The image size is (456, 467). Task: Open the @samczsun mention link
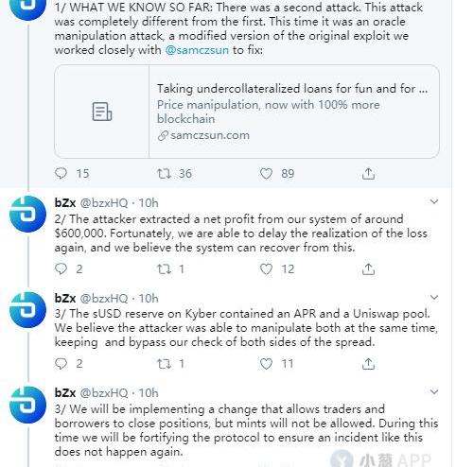click(197, 50)
